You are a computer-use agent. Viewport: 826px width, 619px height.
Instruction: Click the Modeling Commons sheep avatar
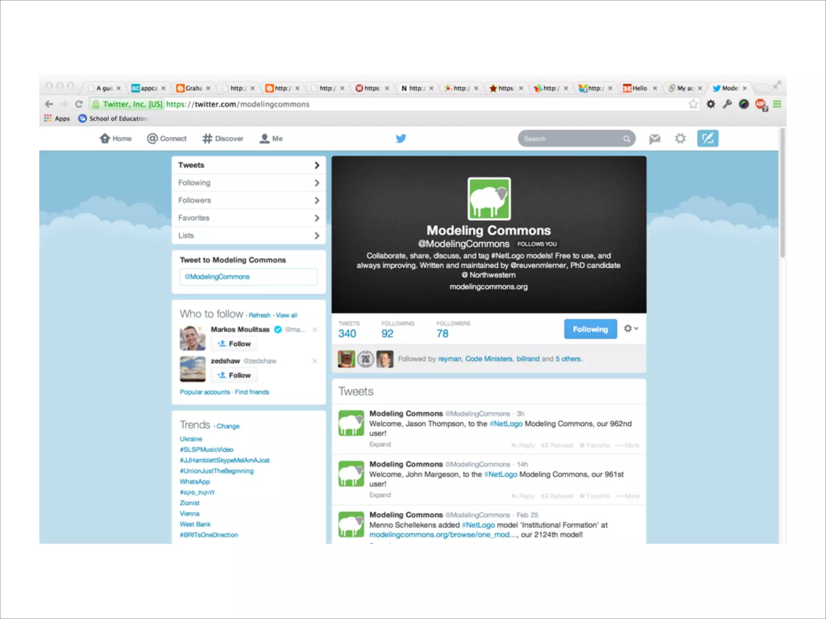[489, 199]
